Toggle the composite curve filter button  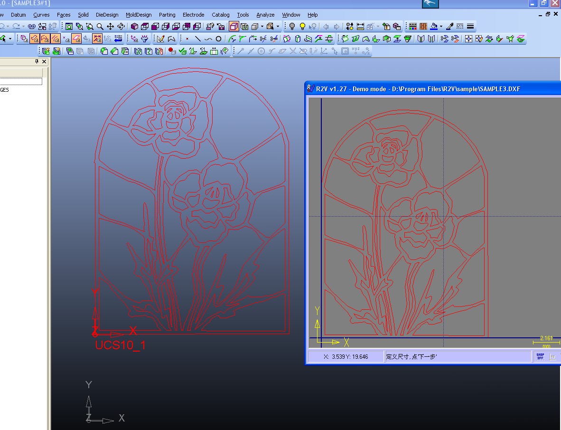point(45,38)
